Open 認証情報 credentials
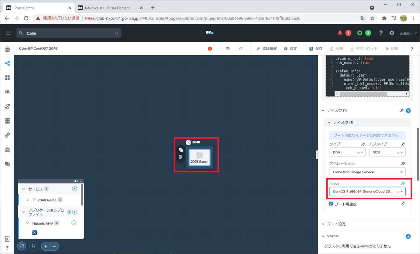Image resolution: width=420 pixels, height=254 pixels. pos(267,49)
